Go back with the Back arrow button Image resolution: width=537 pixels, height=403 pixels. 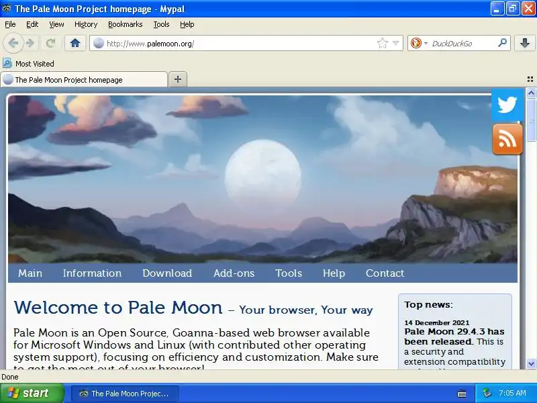tap(13, 43)
